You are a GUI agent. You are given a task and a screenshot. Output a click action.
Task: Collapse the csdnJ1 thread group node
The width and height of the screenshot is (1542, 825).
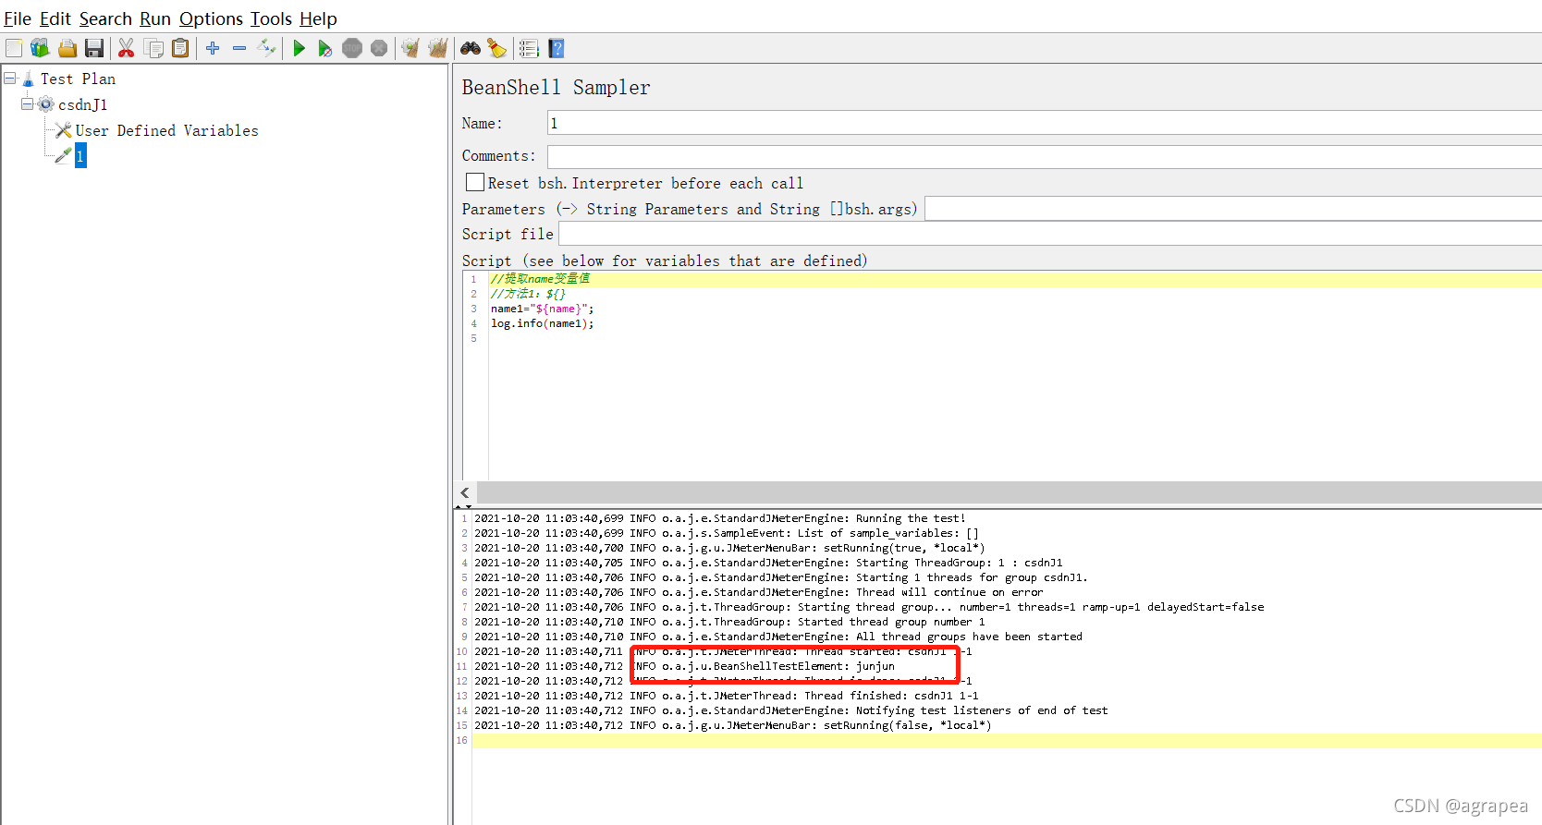tap(28, 104)
